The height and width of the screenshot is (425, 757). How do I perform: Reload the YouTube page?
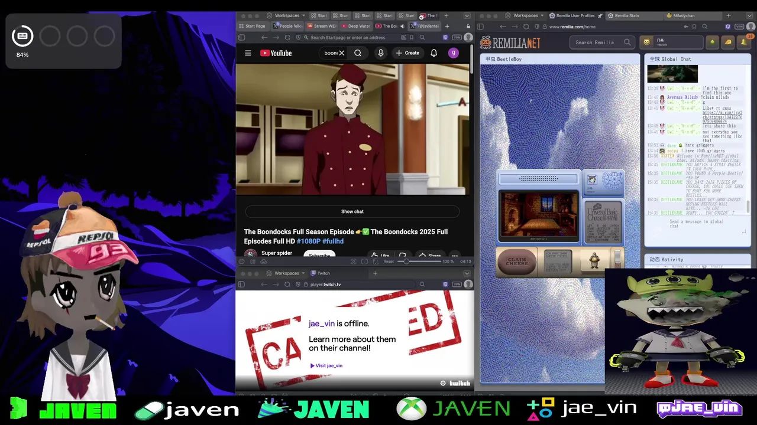coord(287,37)
